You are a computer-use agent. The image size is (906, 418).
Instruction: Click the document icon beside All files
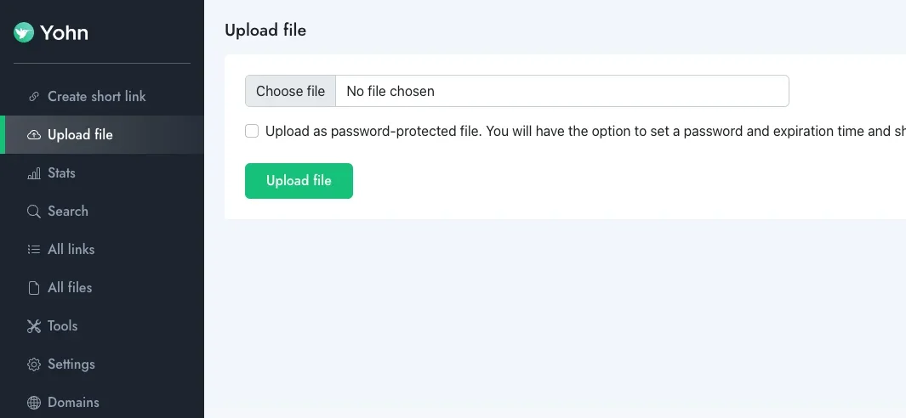pos(34,288)
